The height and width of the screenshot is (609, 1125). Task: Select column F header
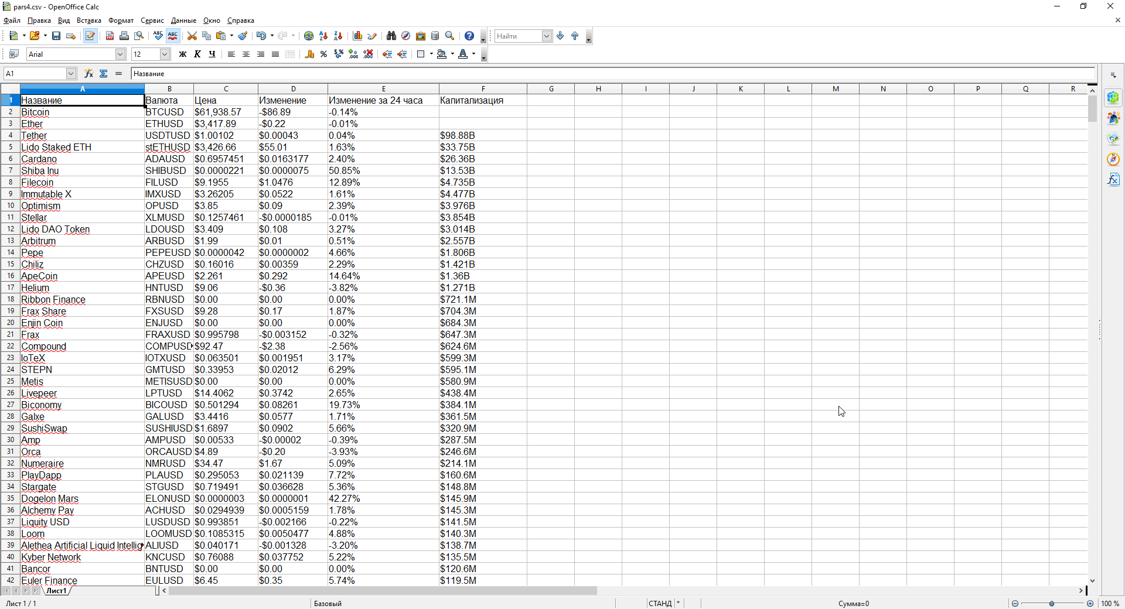pyautogui.click(x=483, y=89)
